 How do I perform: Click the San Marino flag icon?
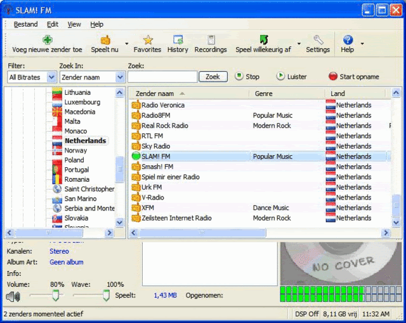point(57,199)
